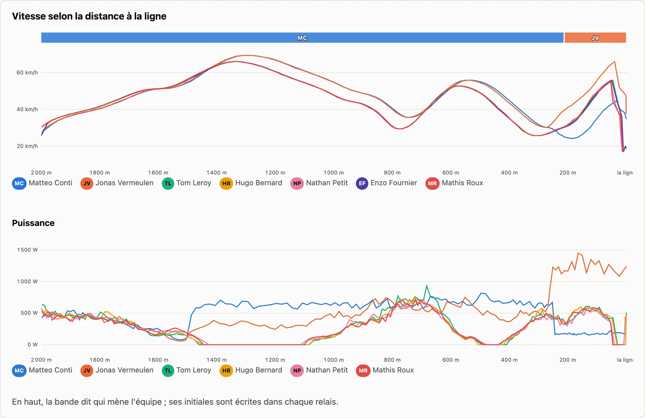The width and height of the screenshot is (645, 418).
Task: Click the 800 m tick on Puissance chart
Action: coord(392,360)
